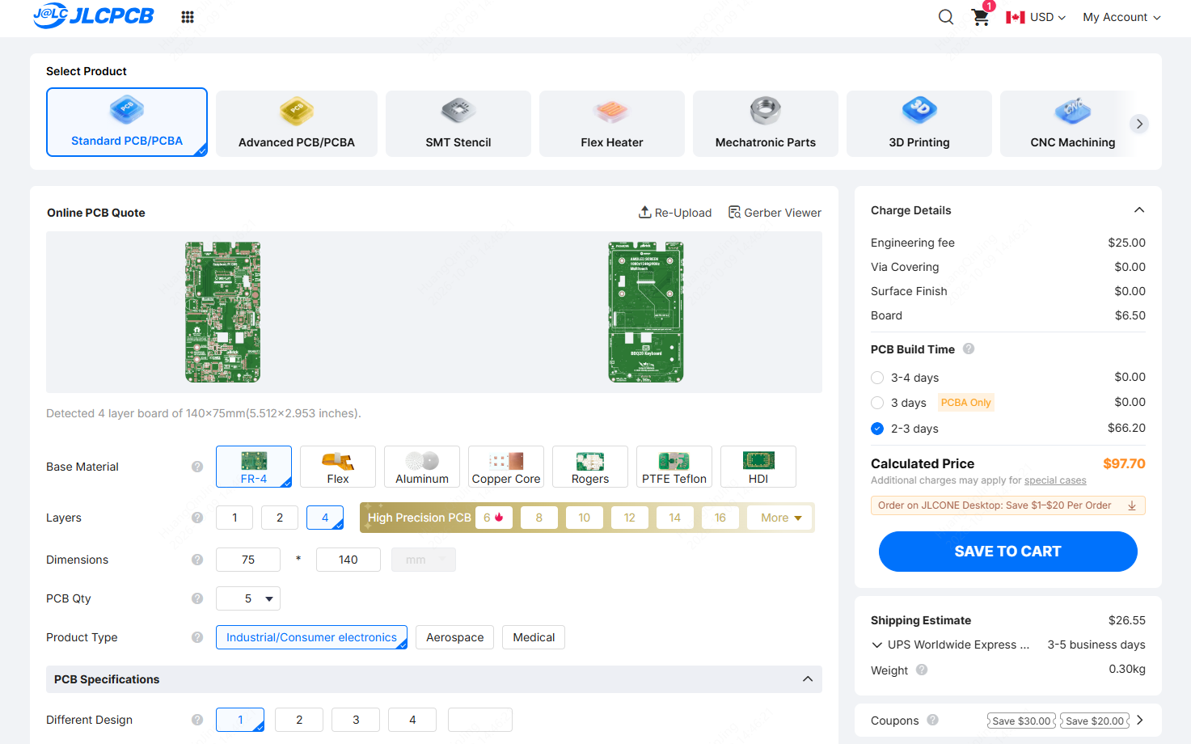Screen dimensions: 1191x744
Task: Select Advanced PCB/PCBA product
Action: (x=297, y=124)
